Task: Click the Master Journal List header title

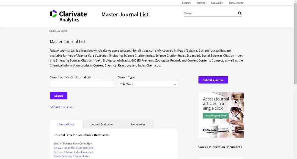Action: coord(125,14)
